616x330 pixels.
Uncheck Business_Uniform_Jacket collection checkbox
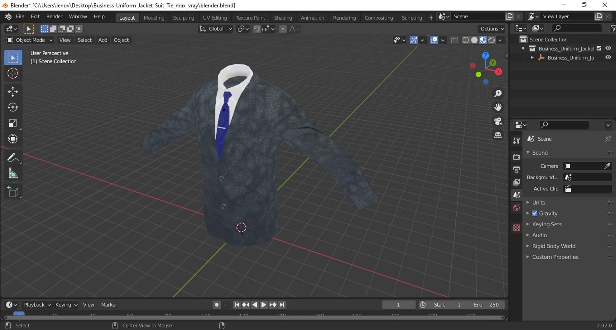tap(599, 48)
